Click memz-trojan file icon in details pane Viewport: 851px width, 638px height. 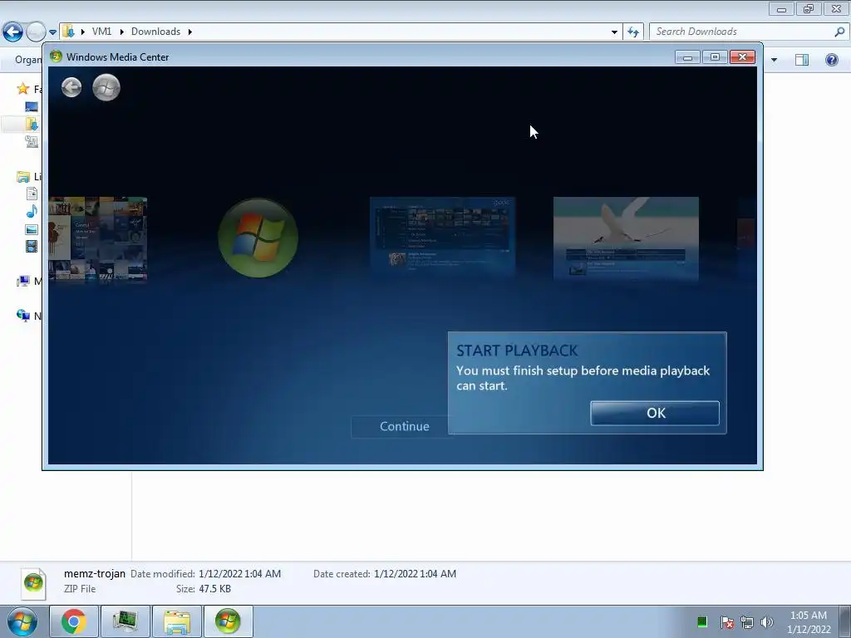[33, 584]
